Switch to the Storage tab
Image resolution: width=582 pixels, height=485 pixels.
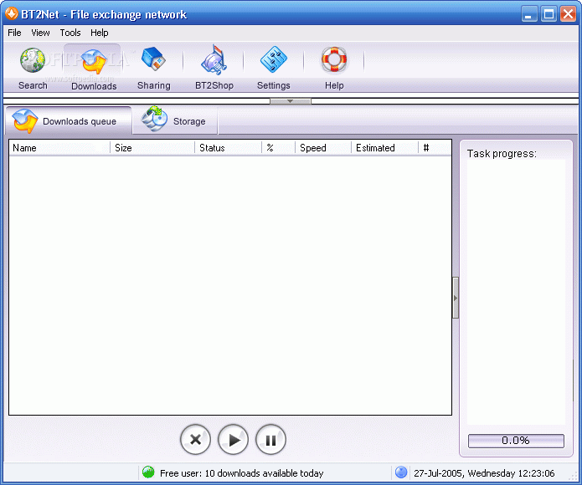(x=175, y=120)
